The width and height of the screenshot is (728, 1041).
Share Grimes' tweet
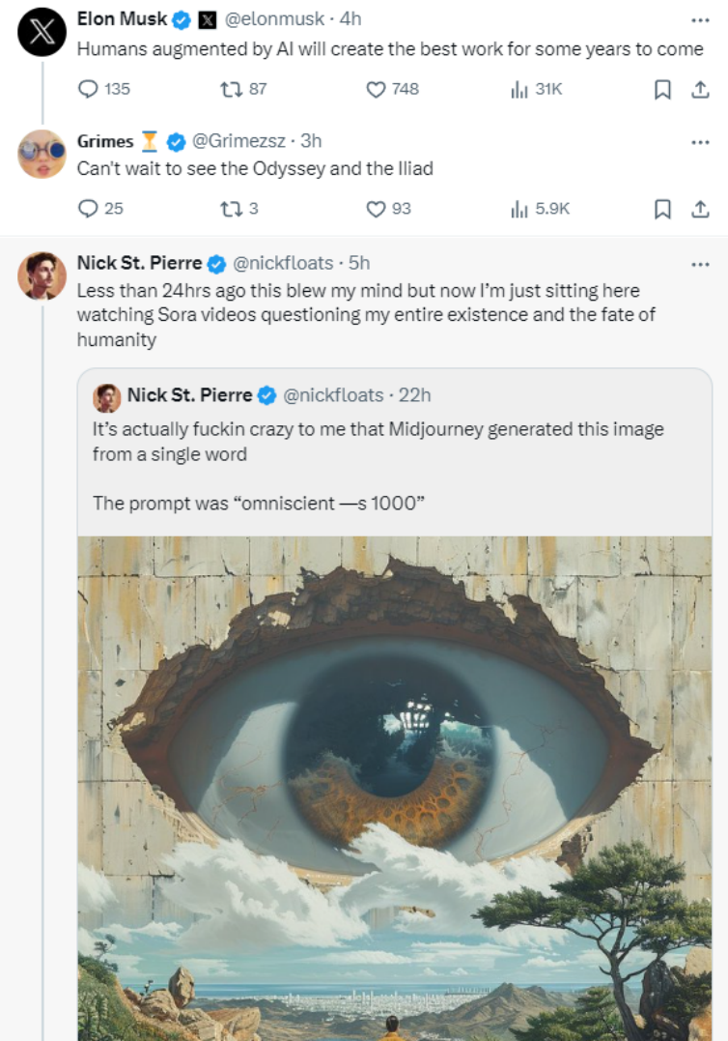tap(700, 208)
